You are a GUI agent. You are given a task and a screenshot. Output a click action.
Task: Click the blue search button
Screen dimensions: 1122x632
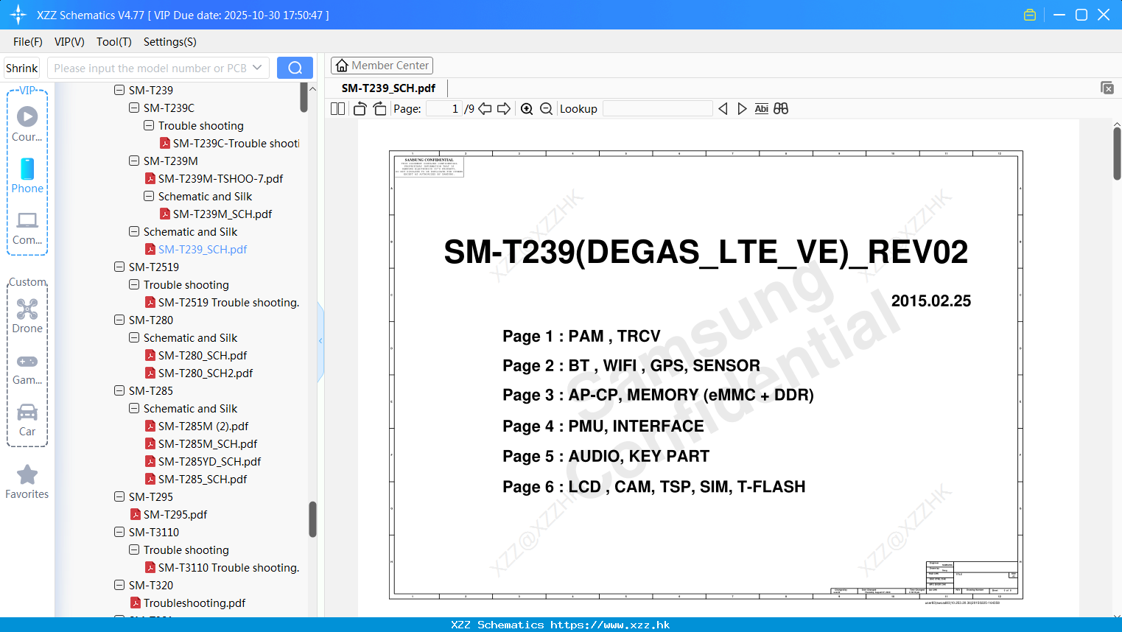[x=295, y=68]
